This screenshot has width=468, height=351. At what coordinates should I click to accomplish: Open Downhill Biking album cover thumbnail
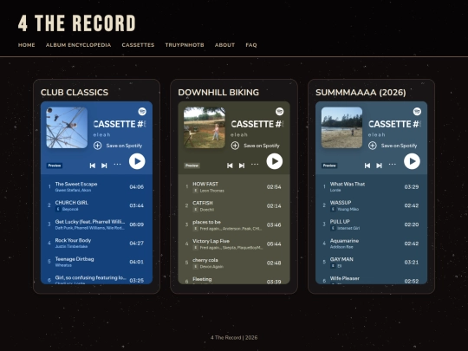pos(205,127)
